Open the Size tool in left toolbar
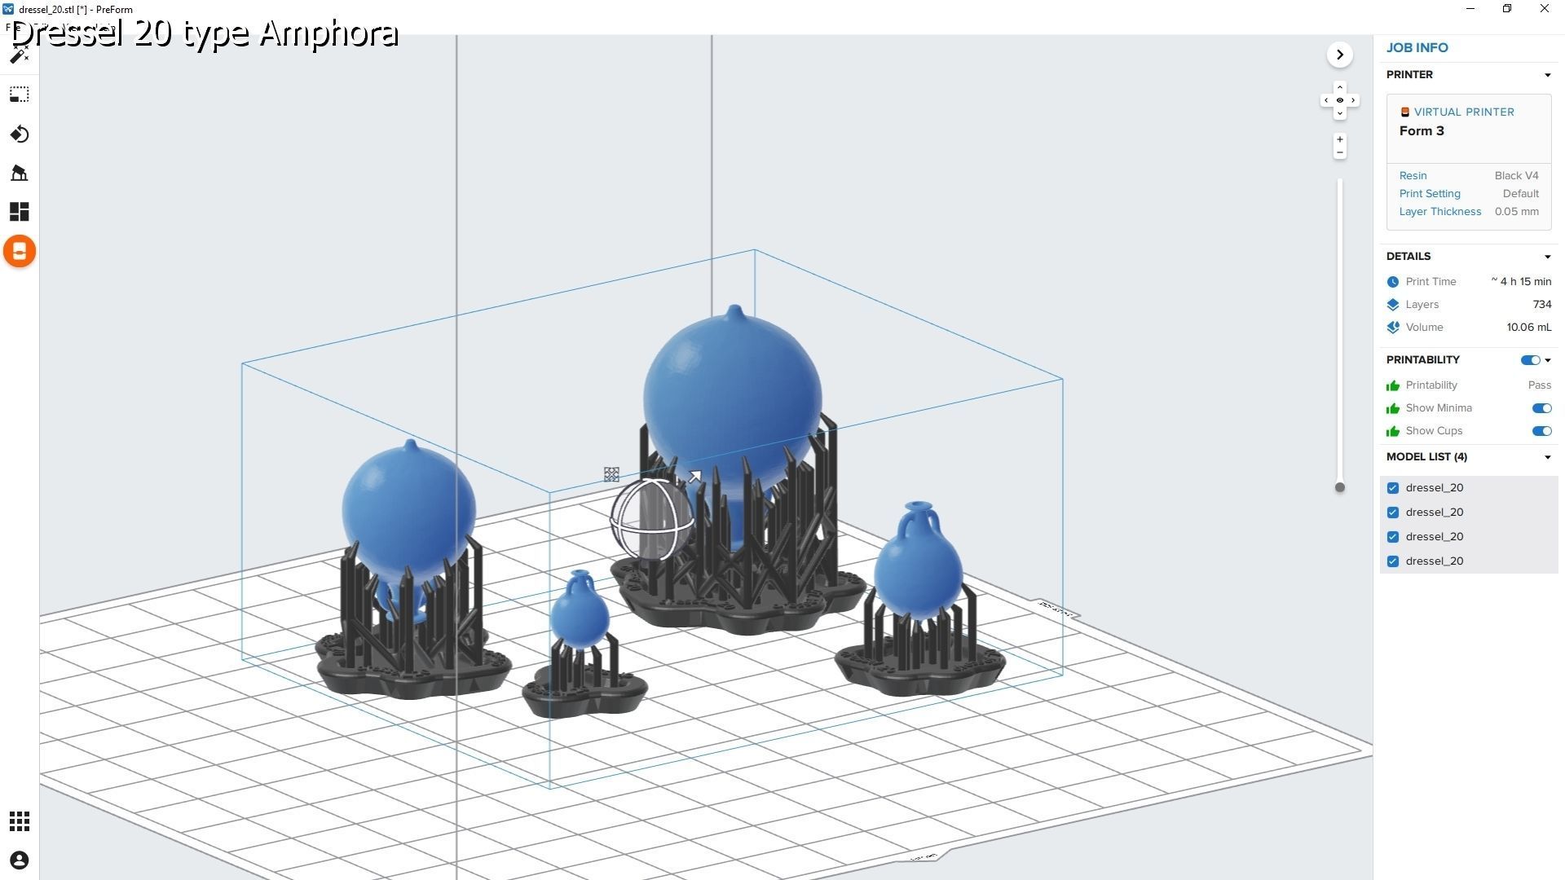 click(x=20, y=95)
